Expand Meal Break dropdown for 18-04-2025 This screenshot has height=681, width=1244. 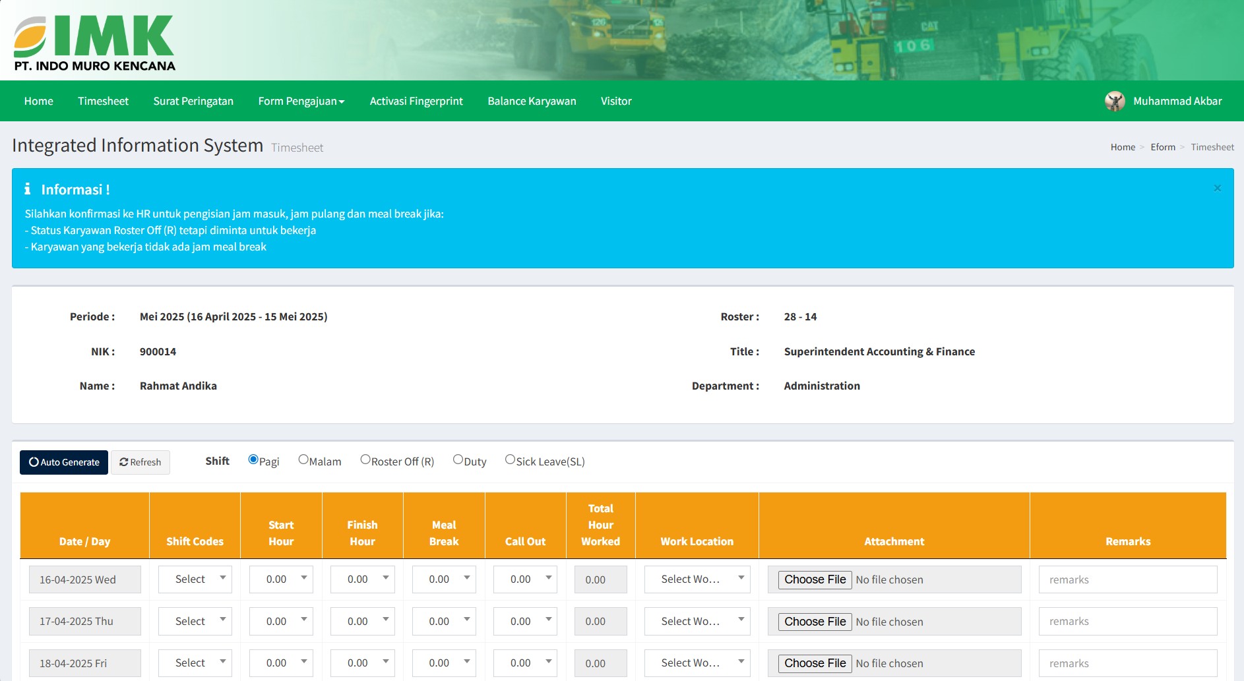click(x=444, y=663)
